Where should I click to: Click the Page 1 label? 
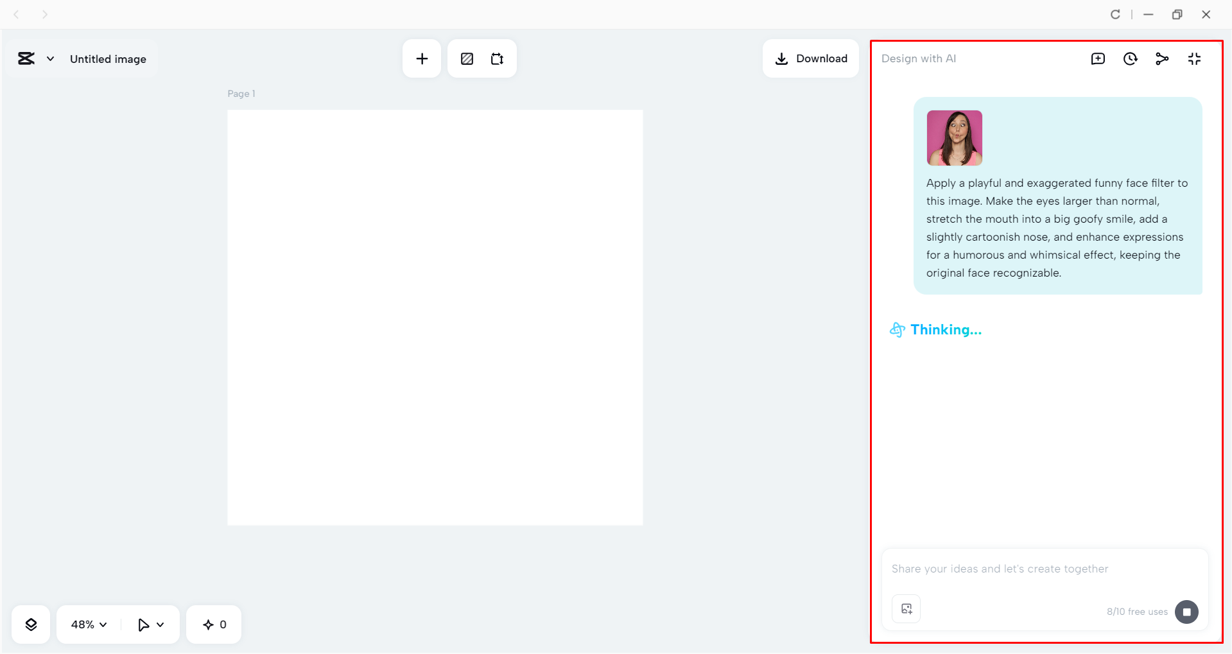tap(241, 93)
